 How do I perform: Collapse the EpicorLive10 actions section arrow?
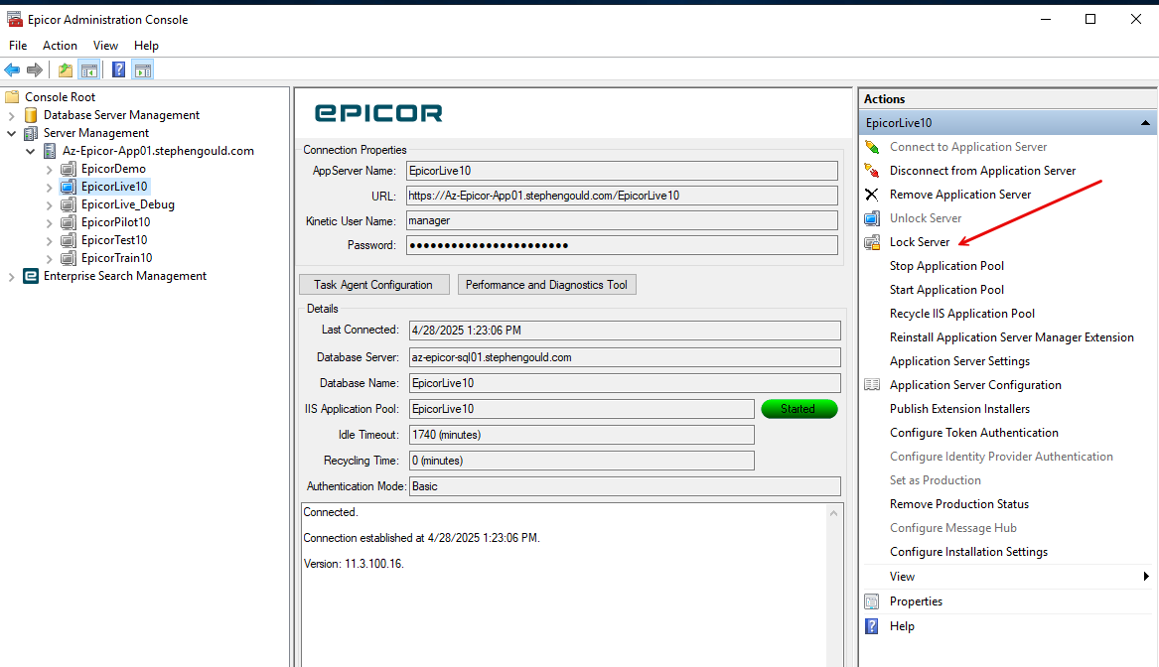click(1145, 123)
